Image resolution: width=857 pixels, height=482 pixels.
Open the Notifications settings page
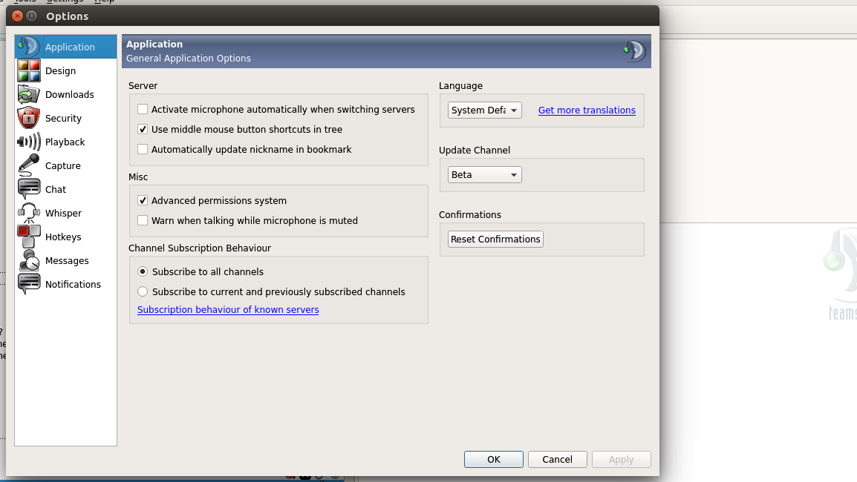click(x=65, y=285)
